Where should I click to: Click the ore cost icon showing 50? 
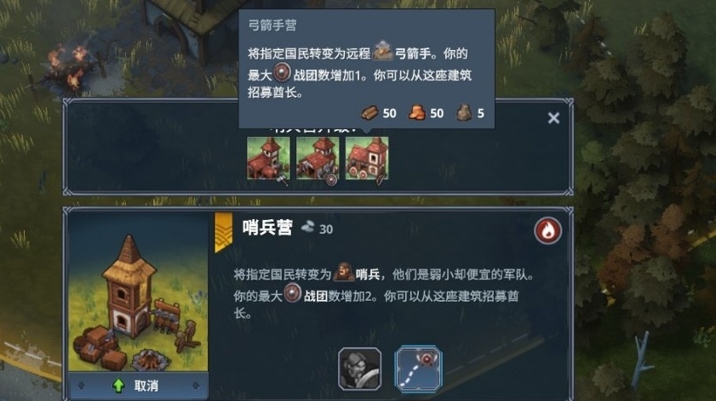pos(416,112)
